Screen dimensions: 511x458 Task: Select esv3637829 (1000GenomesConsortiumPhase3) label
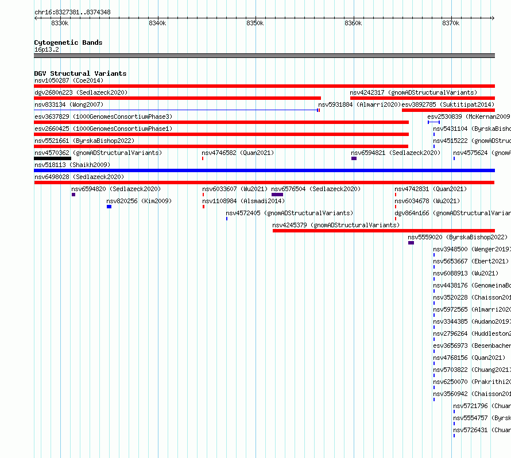(x=103, y=117)
